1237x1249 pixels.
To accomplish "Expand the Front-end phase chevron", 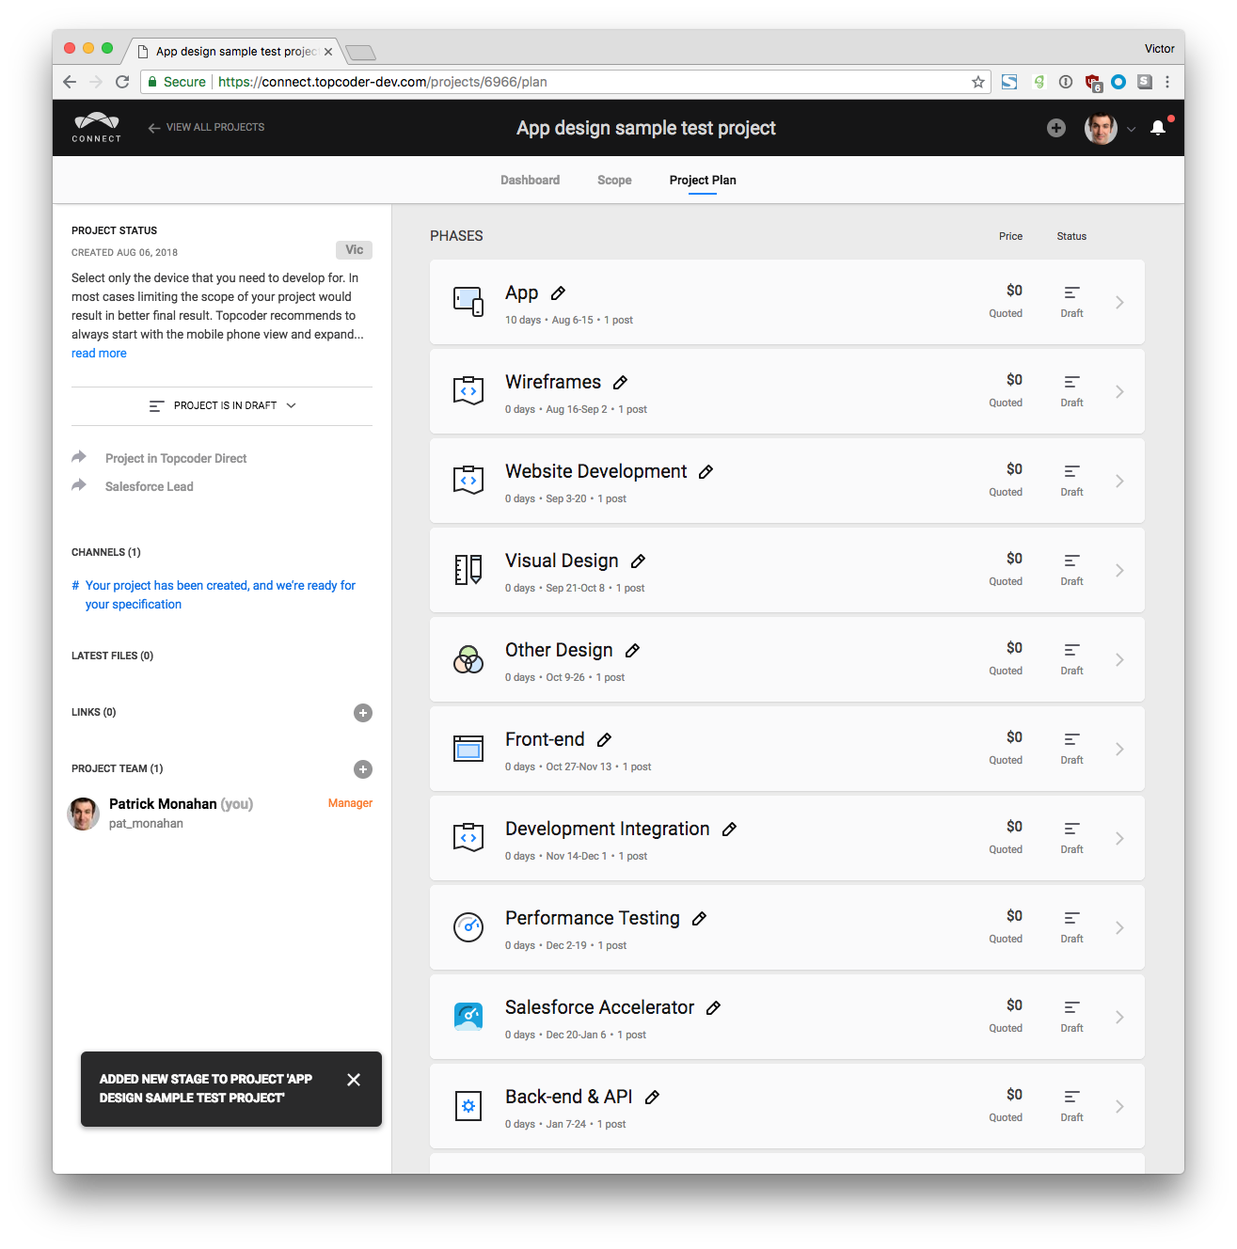I will [1119, 750].
